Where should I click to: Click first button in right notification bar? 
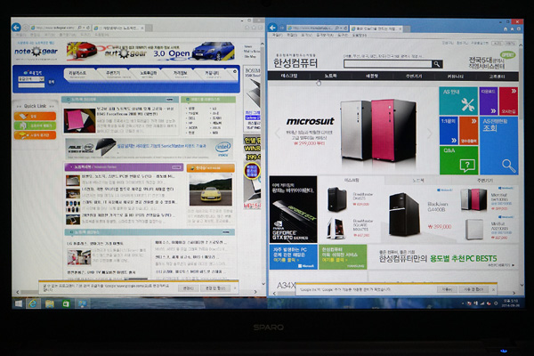click(x=447, y=289)
